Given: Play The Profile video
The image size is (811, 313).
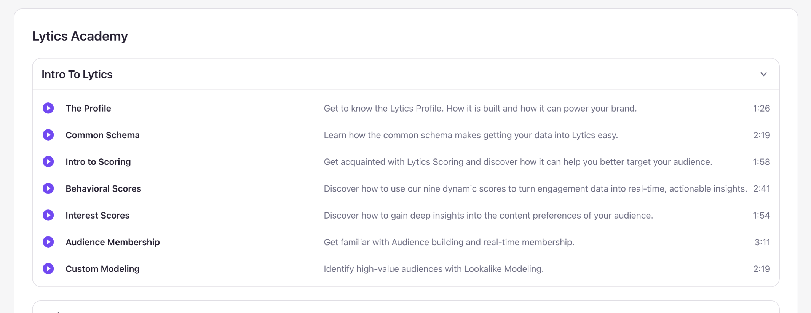Looking at the screenshot, I should (x=48, y=108).
